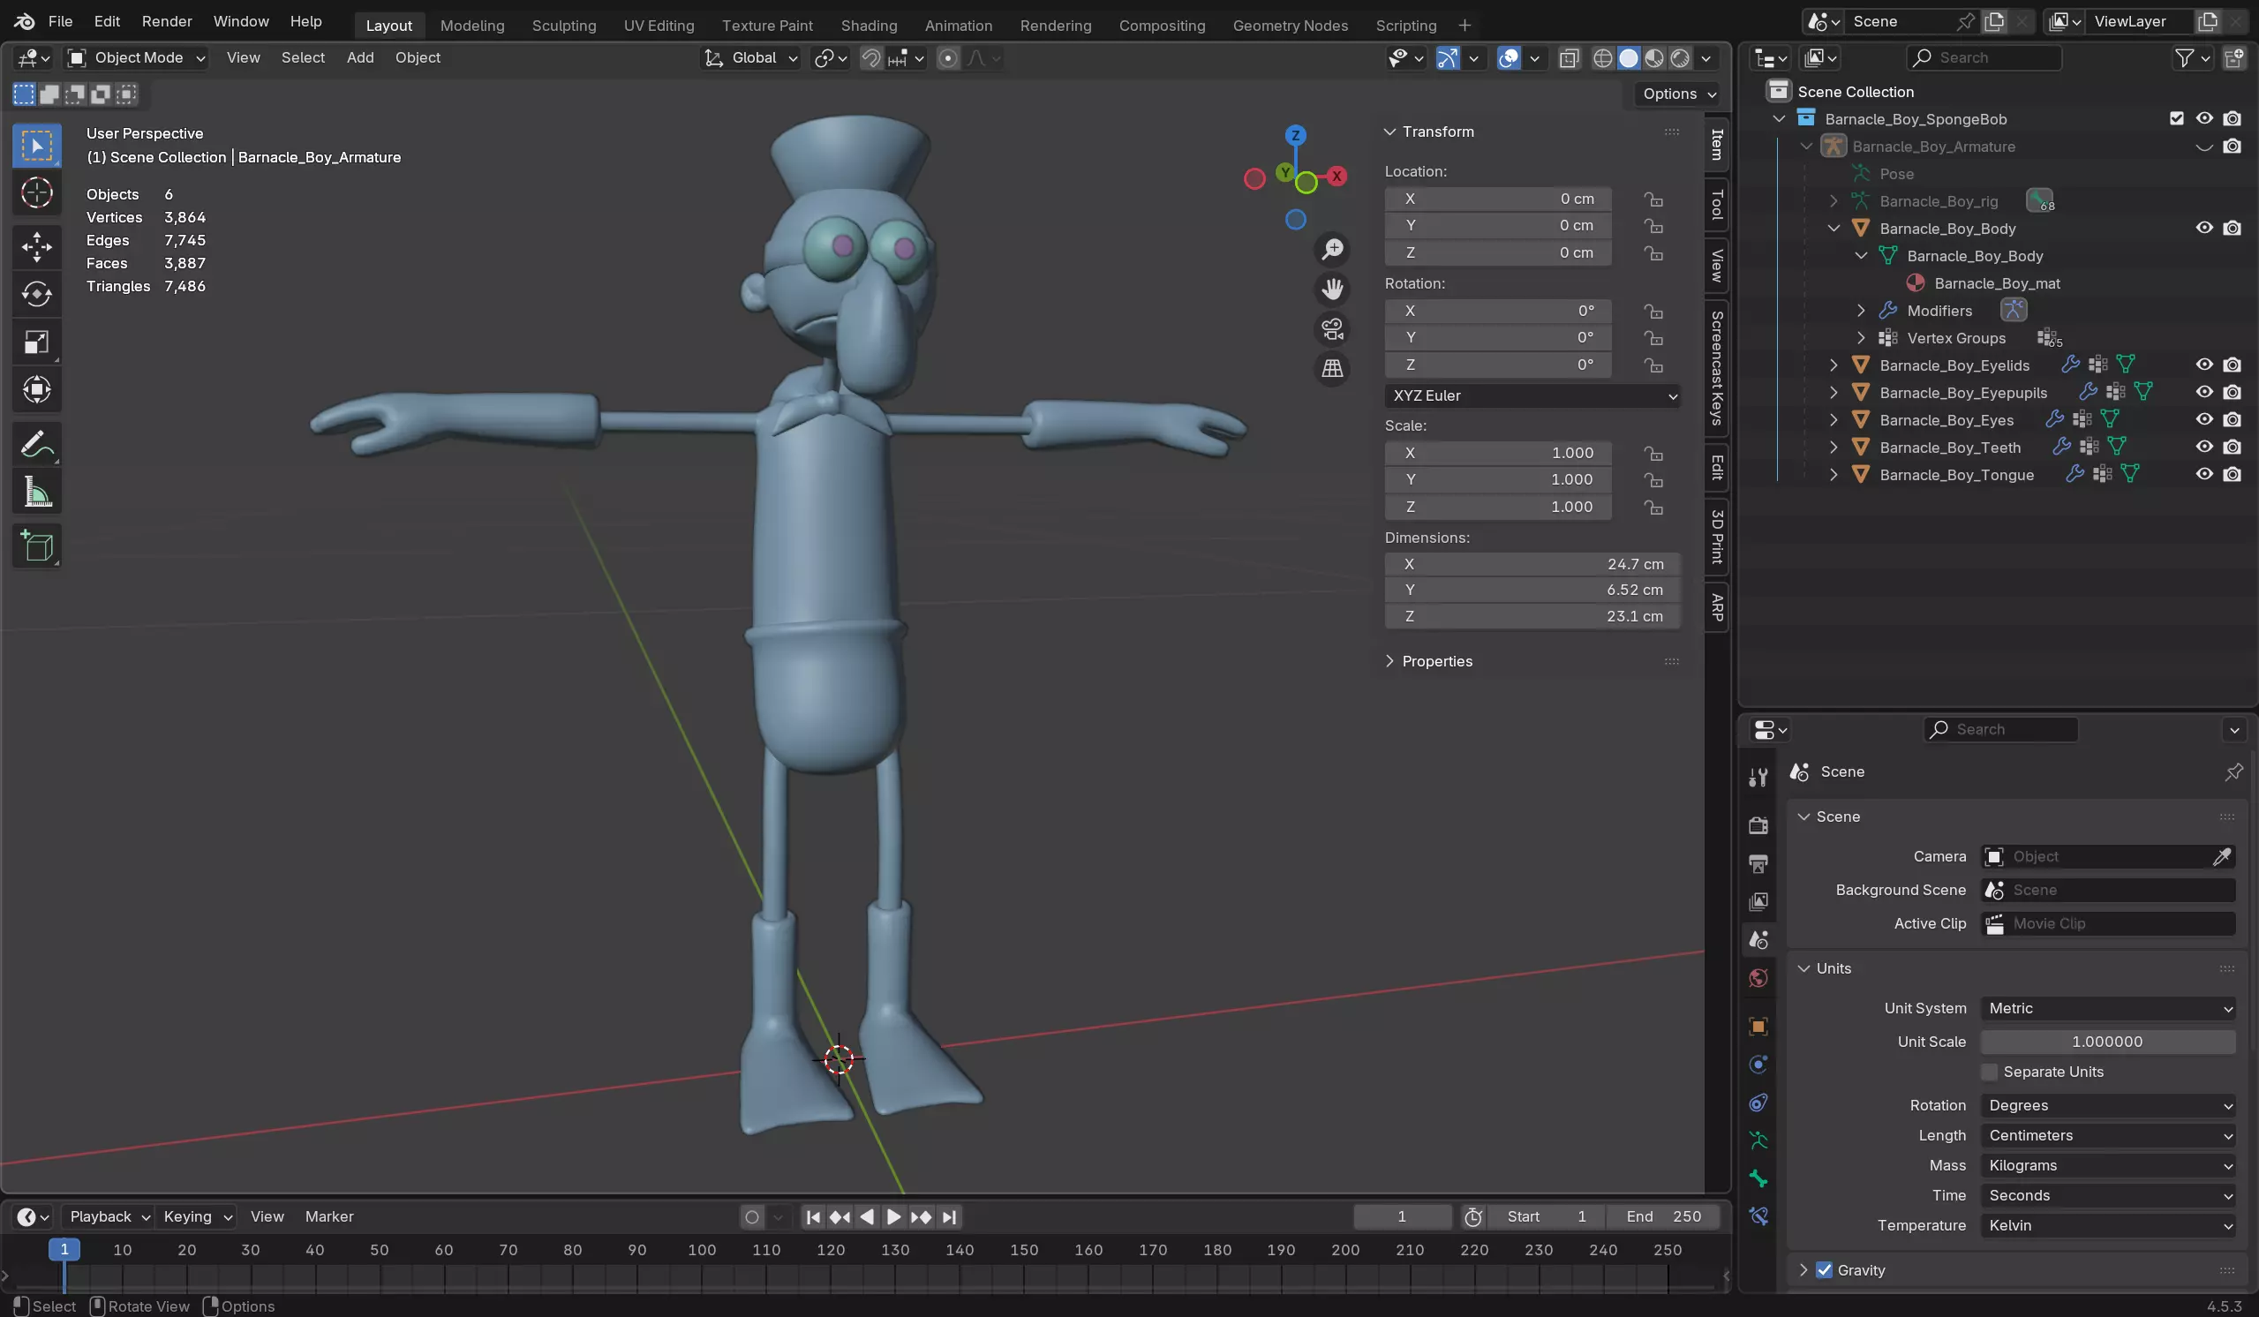Toggle the camera view icon

(1333, 329)
